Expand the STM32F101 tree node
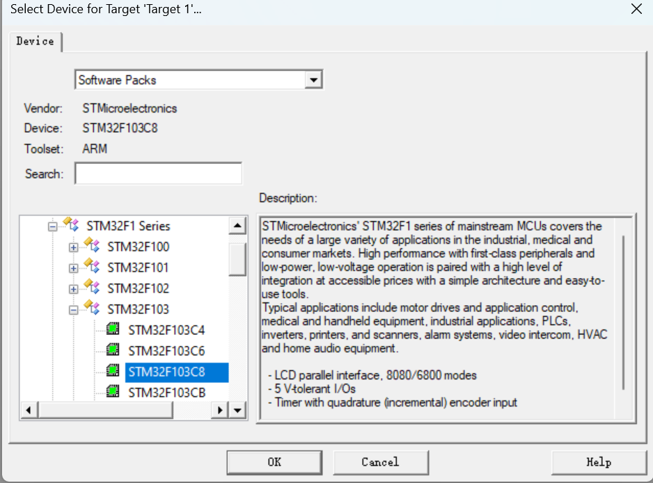The image size is (653, 483). click(x=73, y=268)
